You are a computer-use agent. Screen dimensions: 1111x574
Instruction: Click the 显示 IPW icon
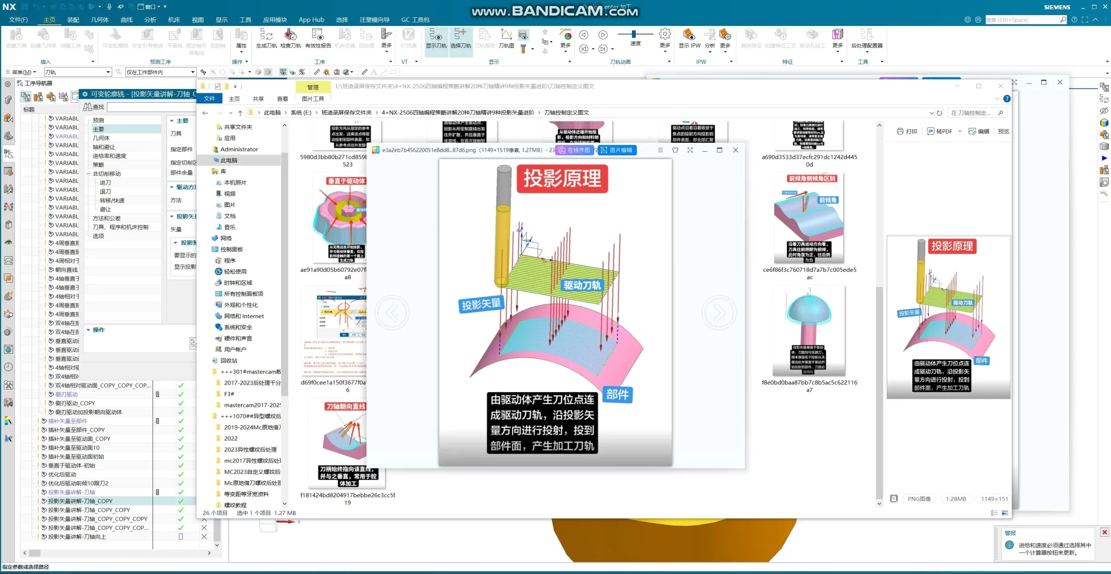[689, 36]
